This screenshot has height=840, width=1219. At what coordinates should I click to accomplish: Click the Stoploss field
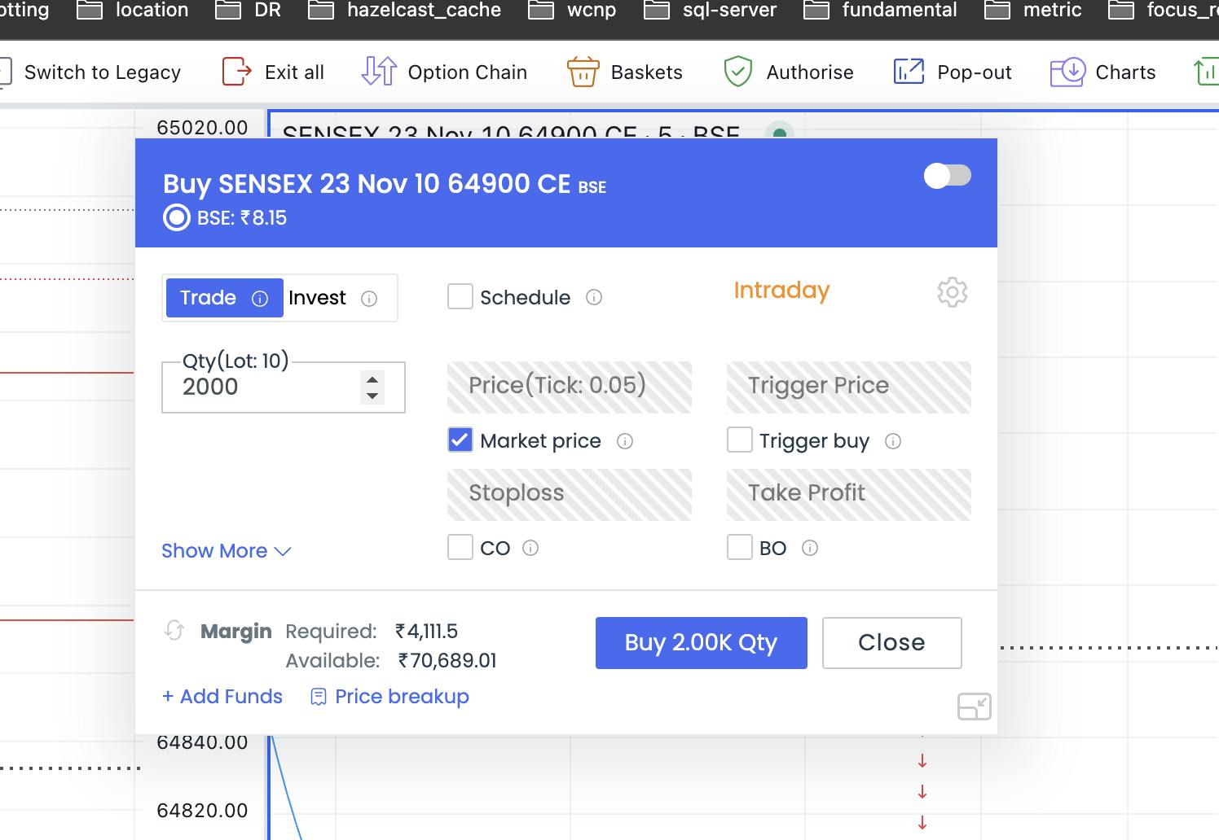point(569,495)
